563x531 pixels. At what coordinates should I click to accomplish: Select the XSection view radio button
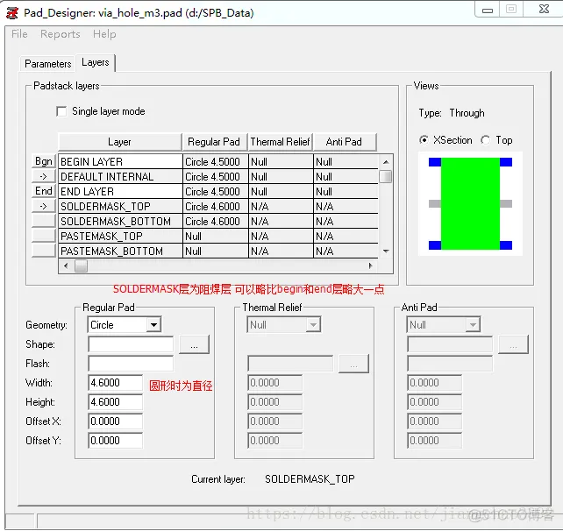[424, 140]
